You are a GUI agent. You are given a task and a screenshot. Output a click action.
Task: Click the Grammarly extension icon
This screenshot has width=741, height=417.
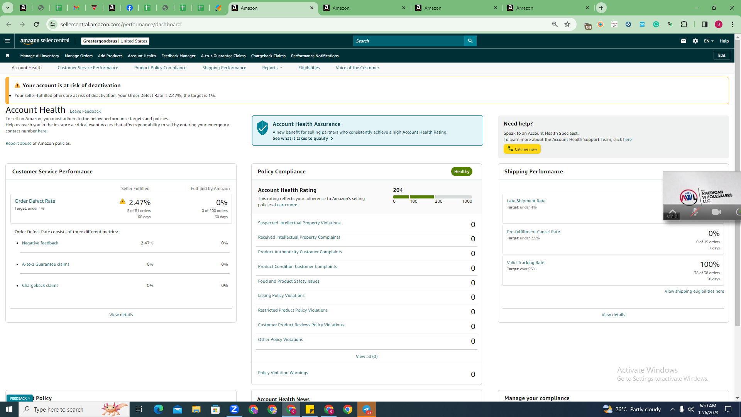tap(656, 24)
